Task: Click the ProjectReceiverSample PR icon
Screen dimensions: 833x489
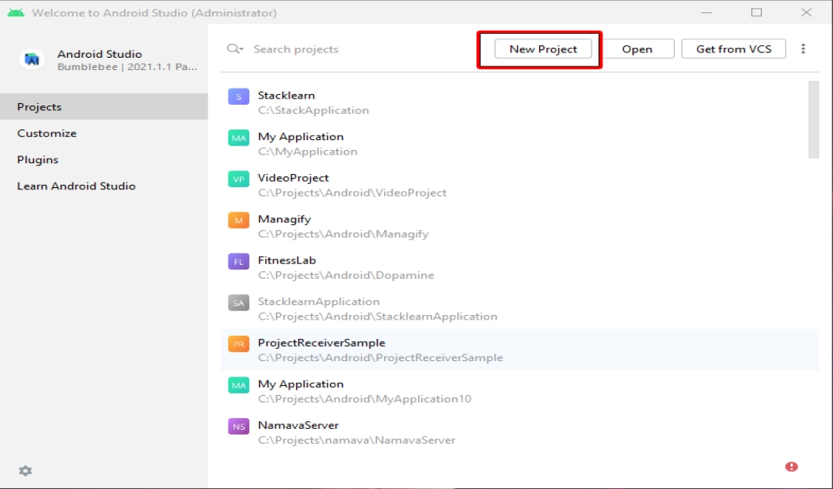Action: pyautogui.click(x=238, y=343)
